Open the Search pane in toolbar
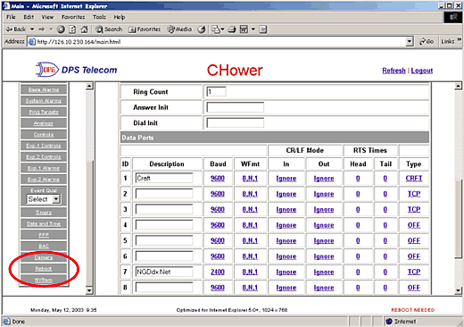Image resolution: width=464 pixels, height=327 pixels. pos(109,29)
